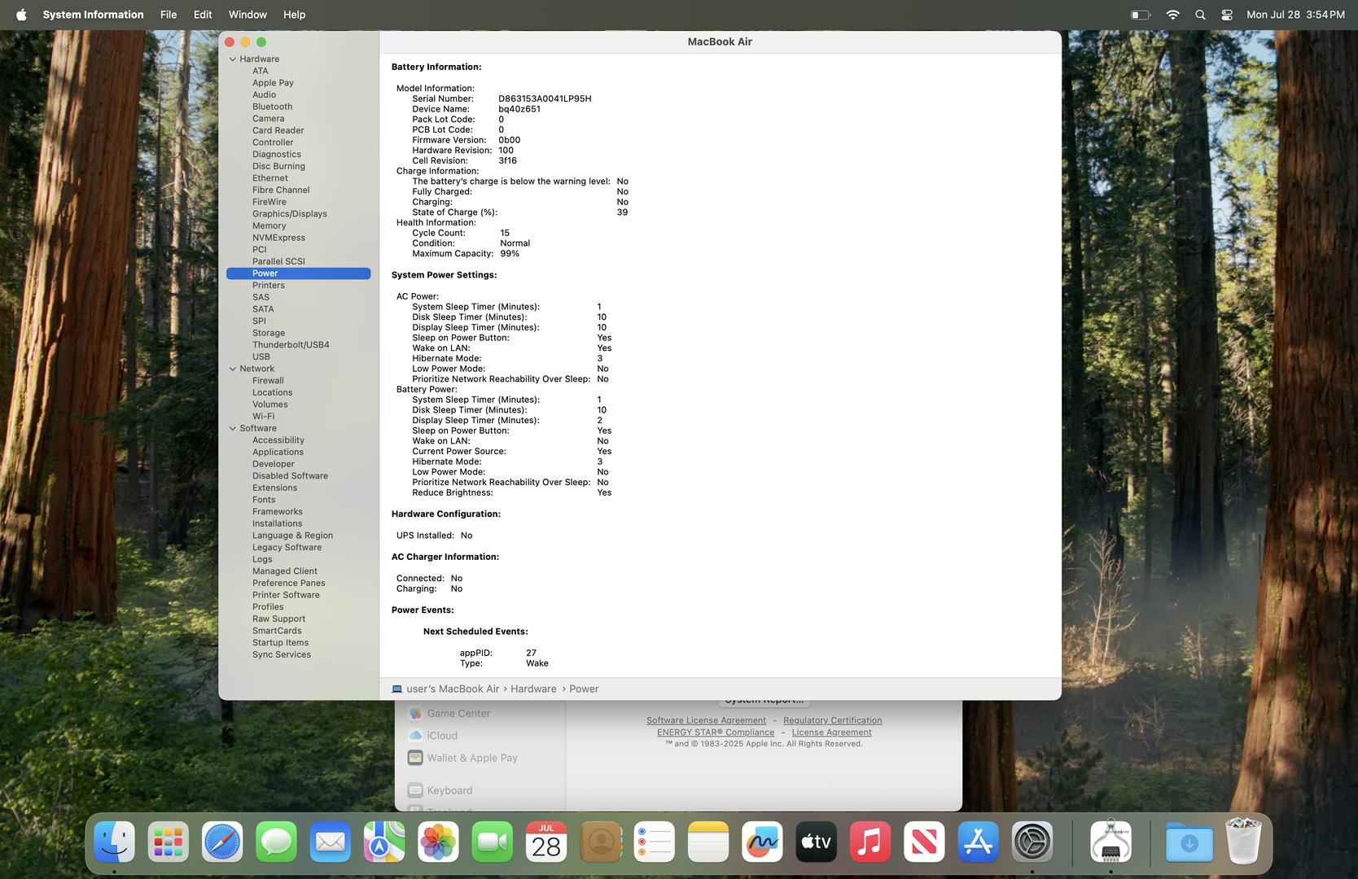Screen dimensions: 1358x879
Task: Select Startup Items in the sidebar
Action: point(280,642)
